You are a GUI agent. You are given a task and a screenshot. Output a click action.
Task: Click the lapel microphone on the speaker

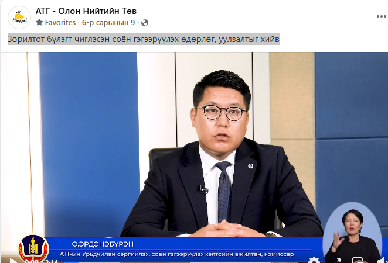202,189
